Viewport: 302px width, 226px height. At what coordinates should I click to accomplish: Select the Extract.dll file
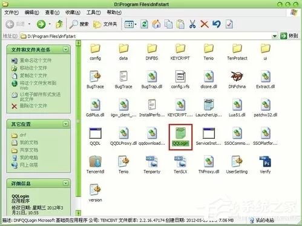click(265, 80)
